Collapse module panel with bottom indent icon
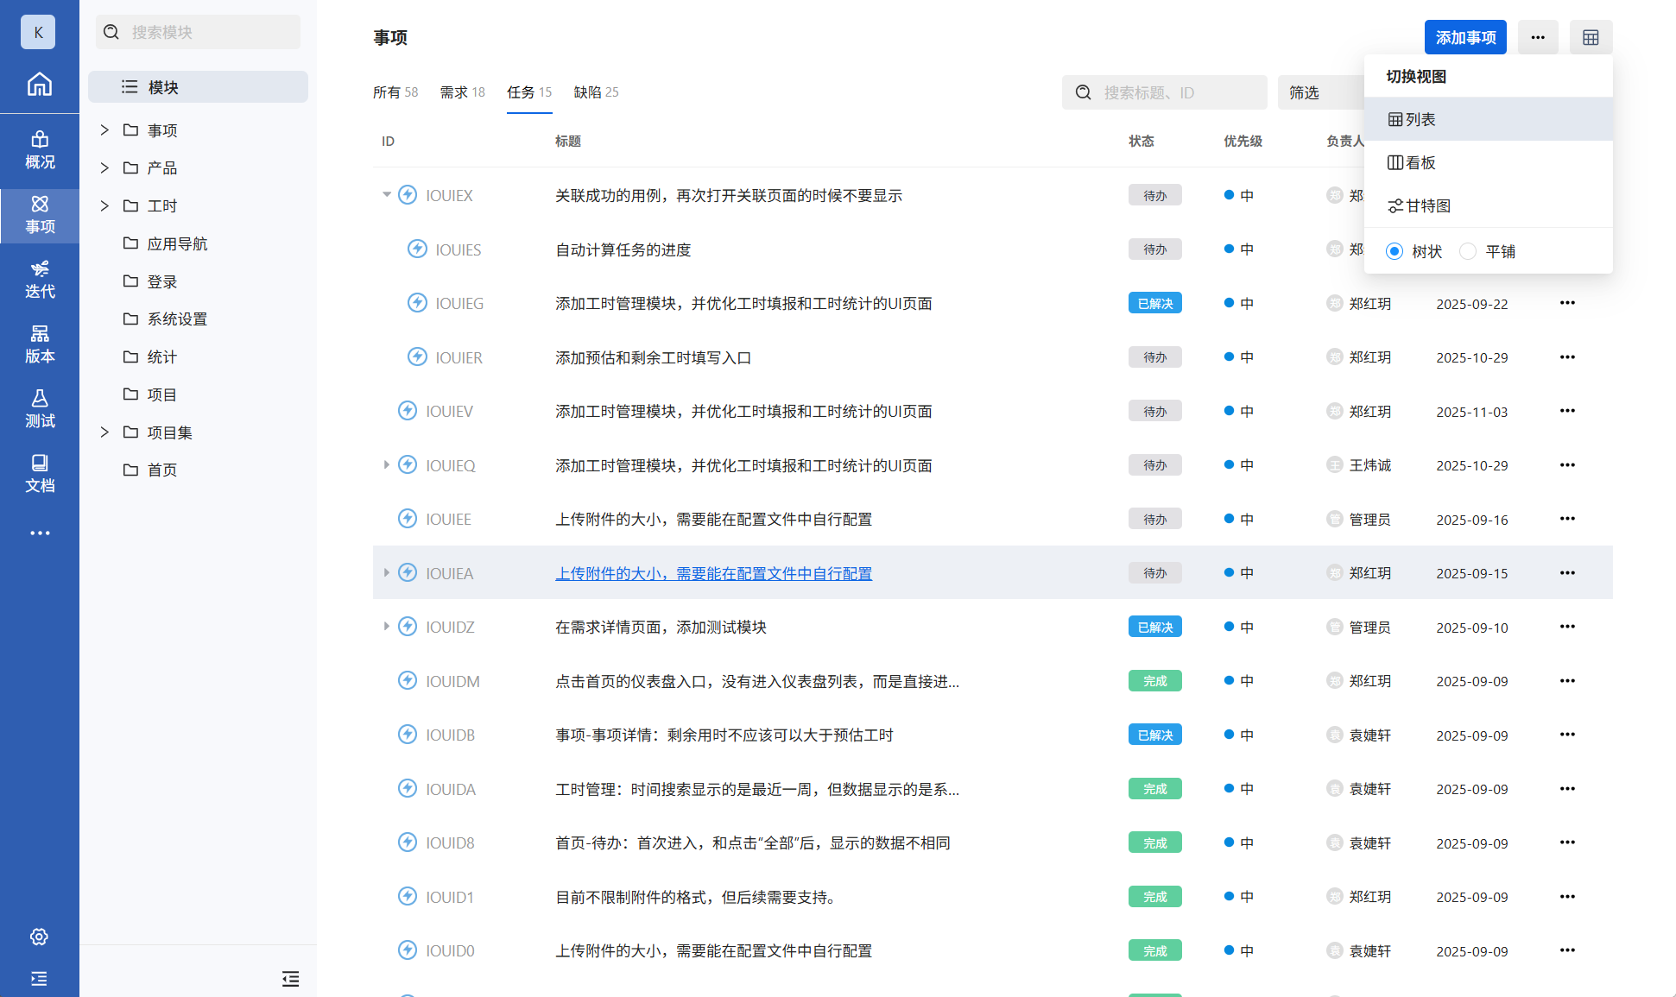 point(290,978)
